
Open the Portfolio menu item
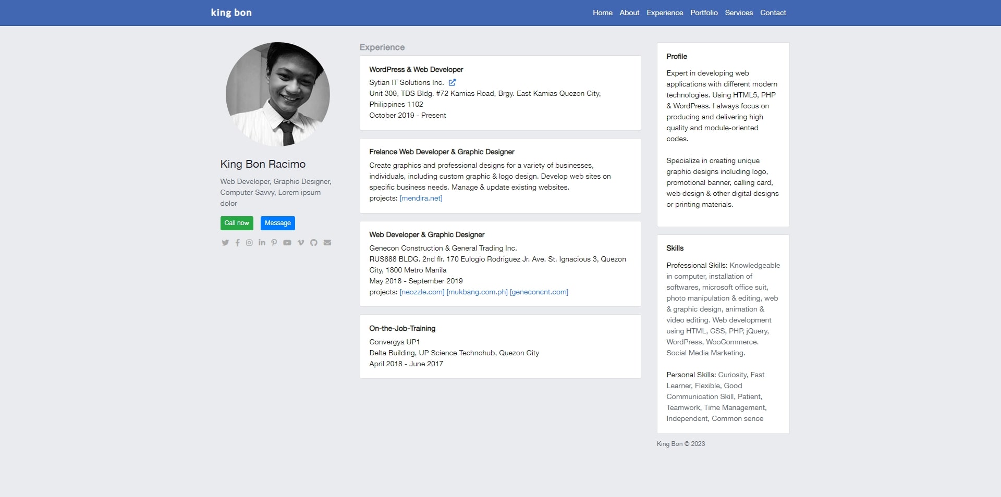(703, 13)
